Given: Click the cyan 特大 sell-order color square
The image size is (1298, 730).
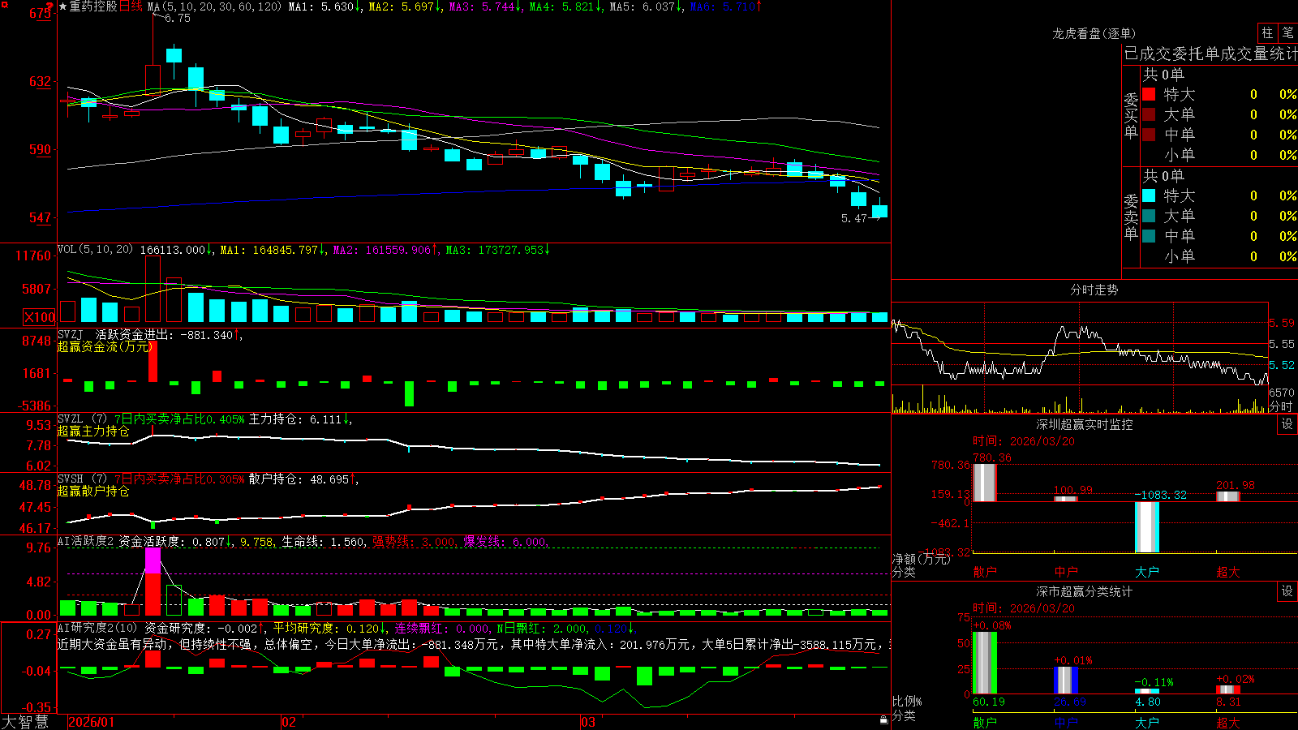Looking at the screenshot, I should pyautogui.click(x=1149, y=195).
